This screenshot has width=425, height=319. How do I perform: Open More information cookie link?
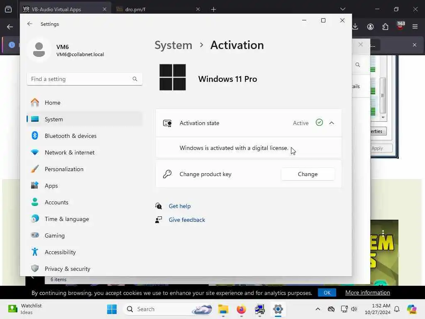[368, 293]
